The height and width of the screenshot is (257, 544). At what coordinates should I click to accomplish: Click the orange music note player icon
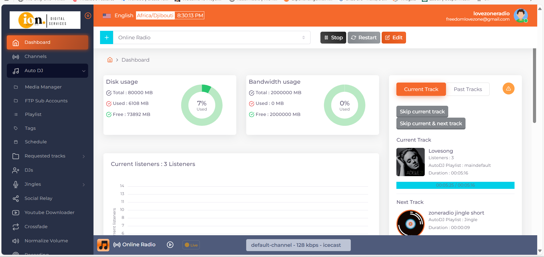pos(103,245)
